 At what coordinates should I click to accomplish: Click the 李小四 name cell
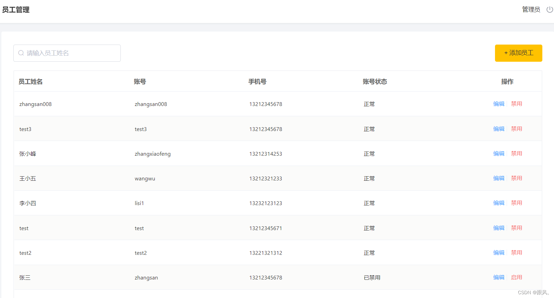click(x=28, y=203)
